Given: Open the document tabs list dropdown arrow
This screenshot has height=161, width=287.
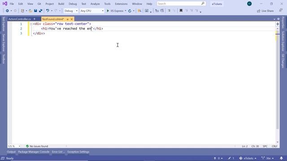Looking at the screenshot, I should click(x=274, y=19).
